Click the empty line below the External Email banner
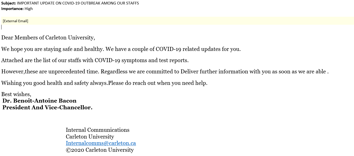Screen dimensions: 354x156 [75, 27]
